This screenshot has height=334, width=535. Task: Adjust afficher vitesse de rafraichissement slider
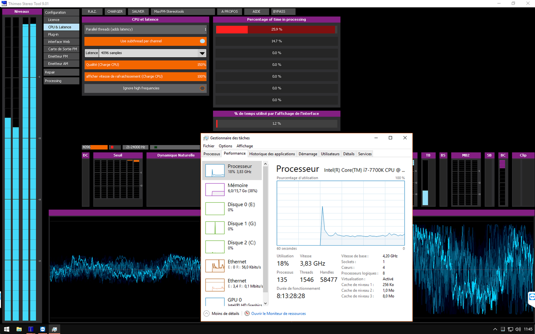[x=145, y=76]
